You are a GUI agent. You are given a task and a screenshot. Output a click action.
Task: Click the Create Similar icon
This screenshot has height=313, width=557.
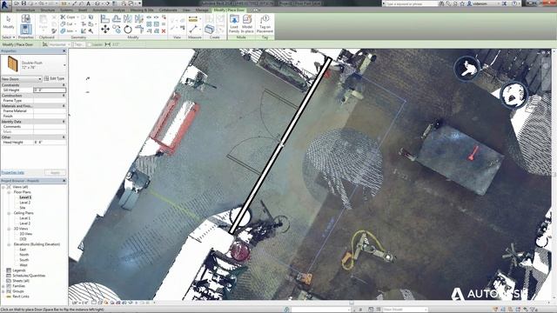tap(210, 29)
